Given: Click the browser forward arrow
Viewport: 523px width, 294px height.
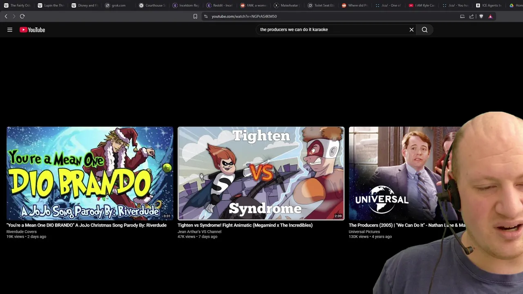Looking at the screenshot, I should [14, 16].
